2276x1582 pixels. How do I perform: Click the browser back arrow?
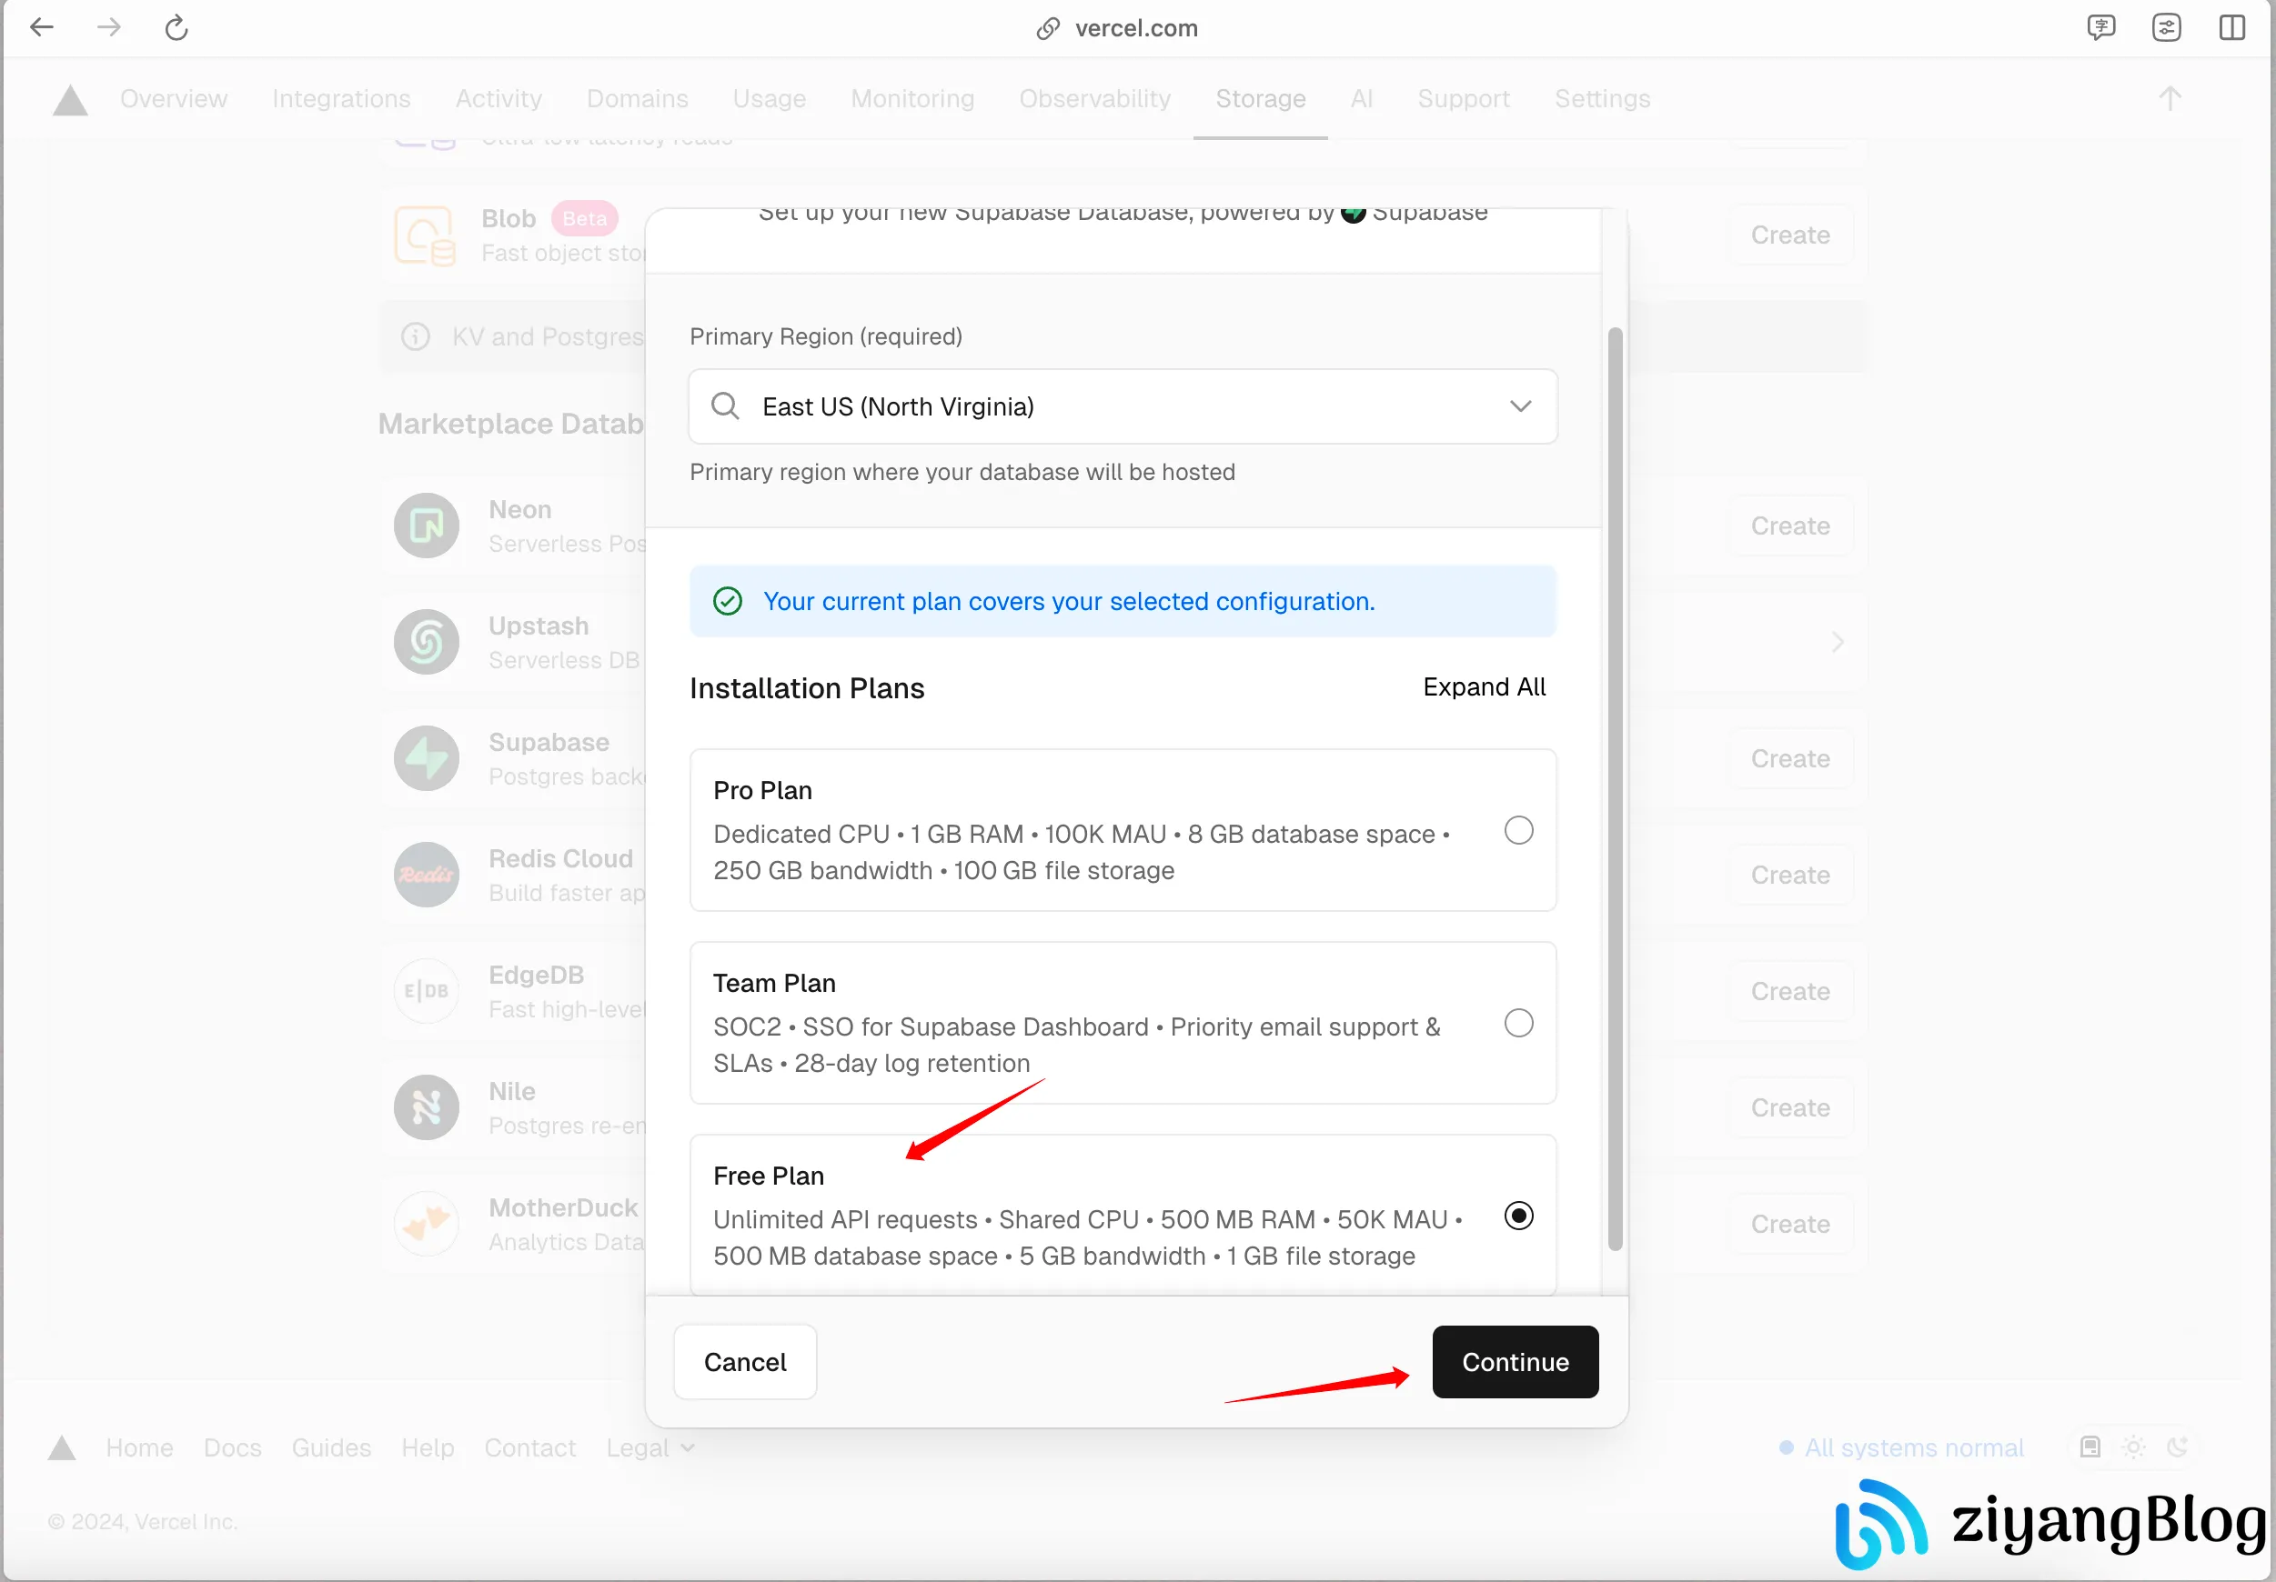[x=42, y=28]
